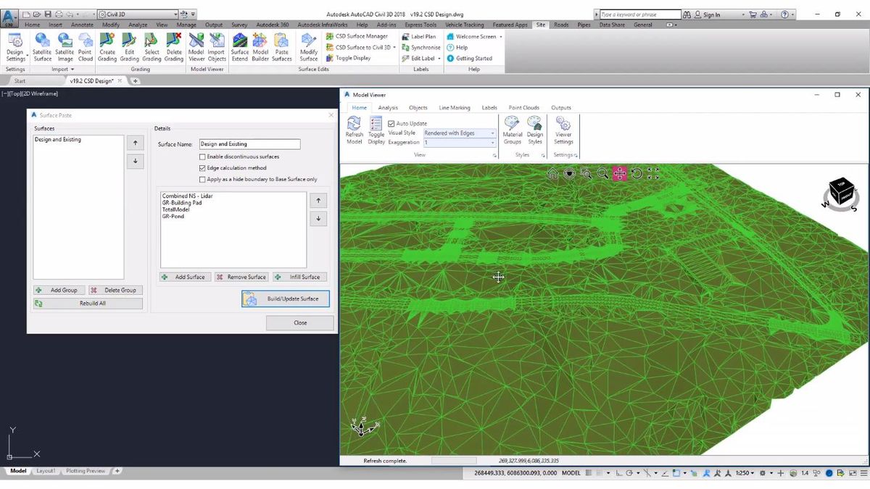870x489 pixels.
Task: Click the Rebuild All button
Action: 88,303
